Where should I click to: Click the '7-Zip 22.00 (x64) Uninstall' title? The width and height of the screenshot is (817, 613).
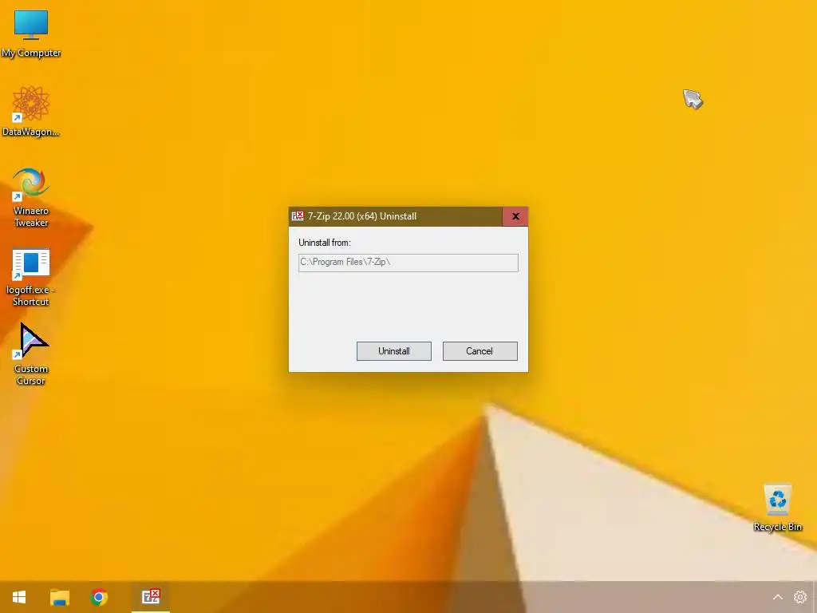tap(362, 216)
